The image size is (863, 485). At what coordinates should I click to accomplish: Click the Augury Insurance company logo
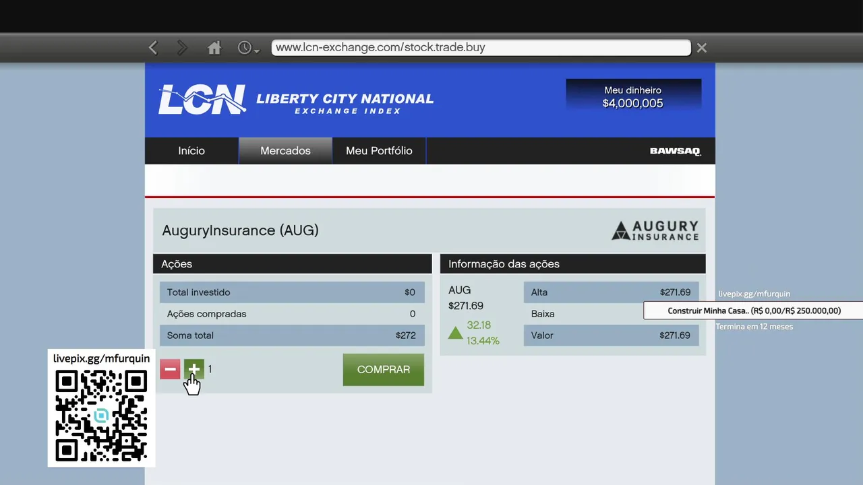[655, 230]
